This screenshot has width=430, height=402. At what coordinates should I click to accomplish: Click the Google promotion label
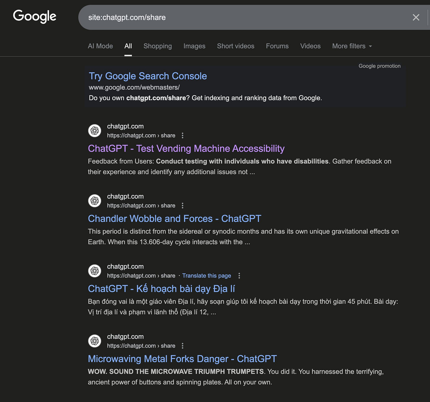coord(379,66)
